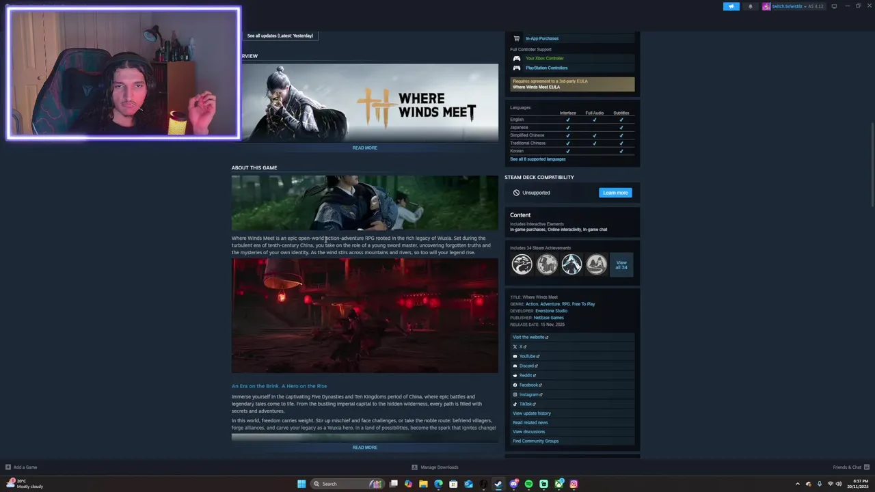Open the YouTube social link
875x492 pixels.
tap(573, 356)
